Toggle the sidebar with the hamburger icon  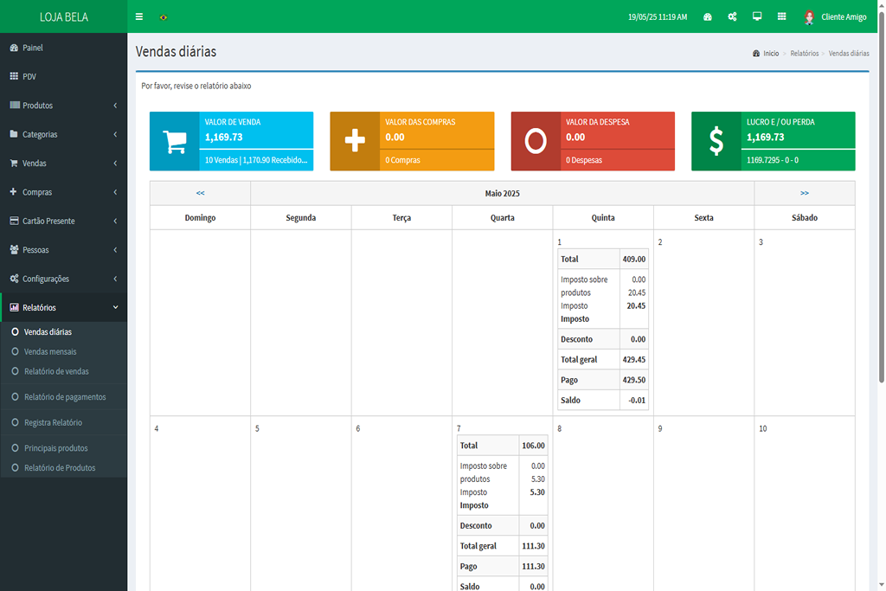pos(138,16)
